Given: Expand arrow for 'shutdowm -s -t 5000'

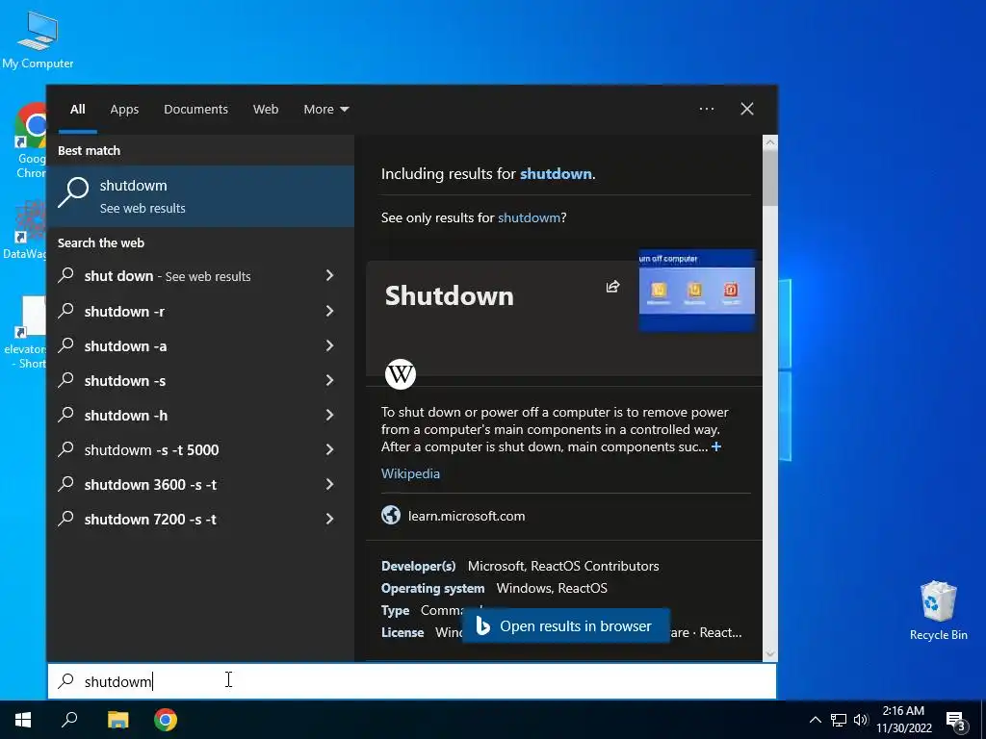Looking at the screenshot, I should pos(329,449).
